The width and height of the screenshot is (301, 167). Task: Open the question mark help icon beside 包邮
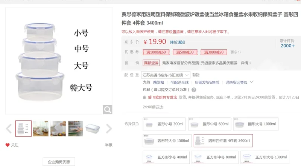pos(194,90)
